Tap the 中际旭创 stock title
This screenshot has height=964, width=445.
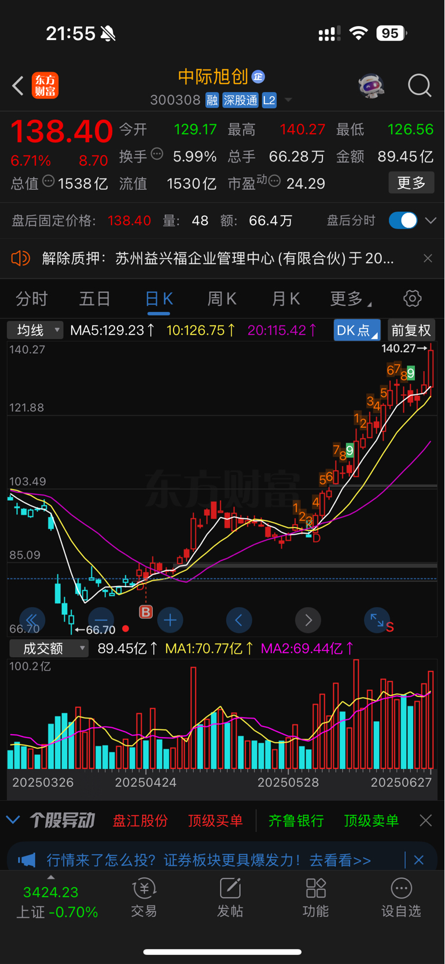tap(213, 76)
